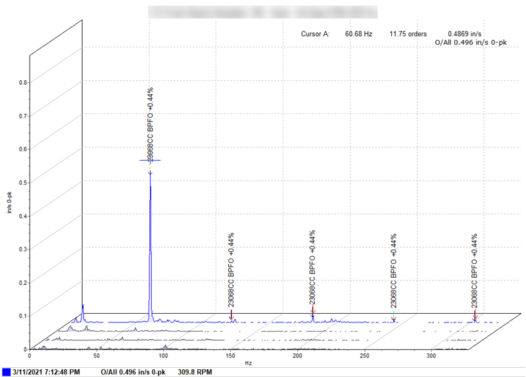Click the 0.4869 in/s amplitude readout
526x377 pixels.
coord(465,34)
